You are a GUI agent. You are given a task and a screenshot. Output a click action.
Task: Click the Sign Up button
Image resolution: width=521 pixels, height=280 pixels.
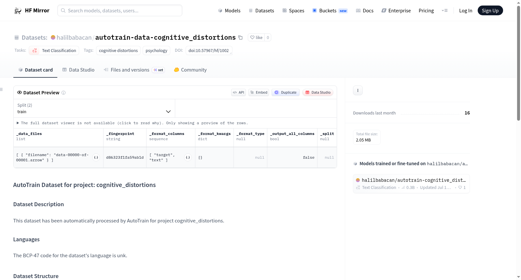click(x=490, y=11)
